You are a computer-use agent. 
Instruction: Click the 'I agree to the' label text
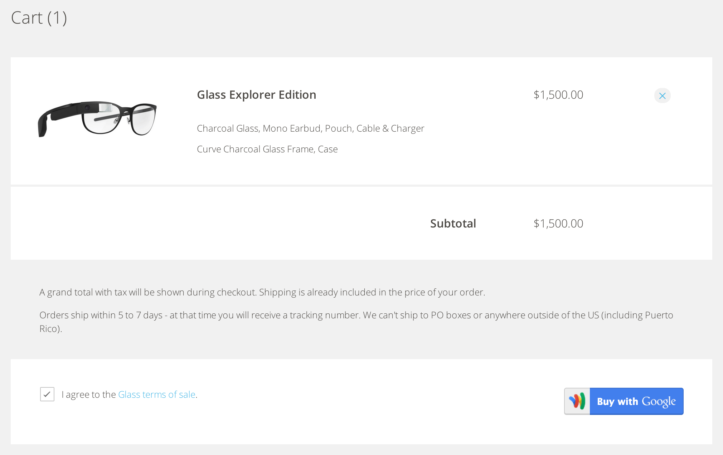click(88, 395)
